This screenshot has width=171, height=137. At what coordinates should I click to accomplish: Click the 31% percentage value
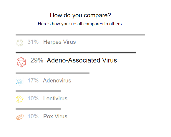pyautogui.click(x=33, y=42)
